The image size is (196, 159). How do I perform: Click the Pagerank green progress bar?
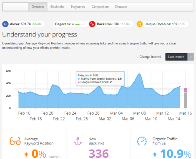[80, 24]
